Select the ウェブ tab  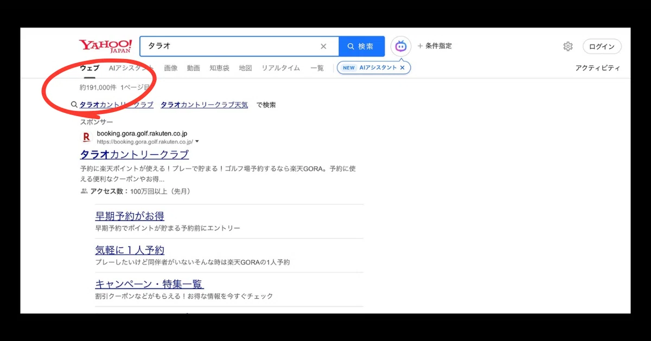click(90, 68)
